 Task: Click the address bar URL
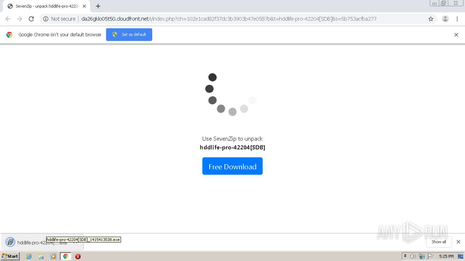click(x=229, y=19)
